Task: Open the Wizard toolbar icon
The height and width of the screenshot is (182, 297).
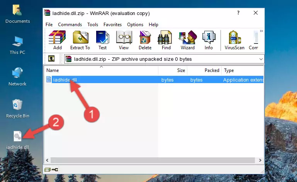Action: (x=188, y=40)
